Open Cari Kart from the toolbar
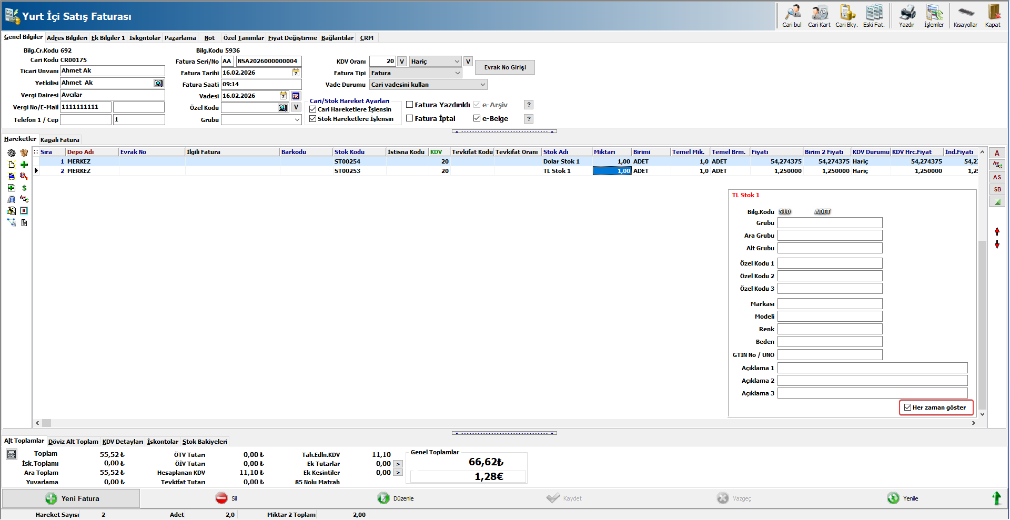This screenshot has height=520, width=1010. [819, 13]
